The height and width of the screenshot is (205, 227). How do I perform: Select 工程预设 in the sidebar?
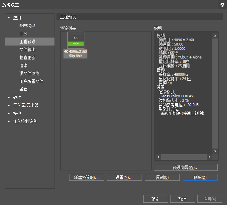(x=30, y=42)
